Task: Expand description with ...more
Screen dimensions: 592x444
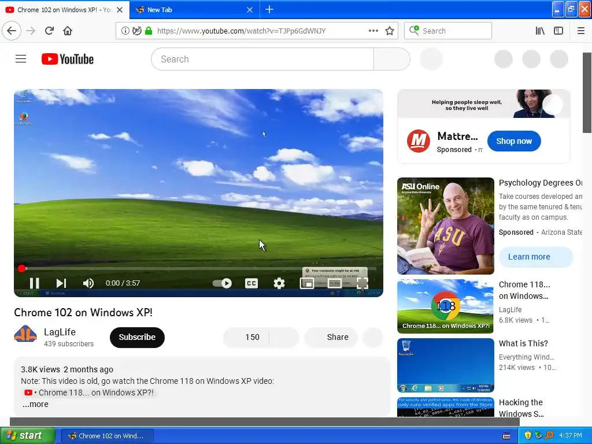Action: coord(35,404)
